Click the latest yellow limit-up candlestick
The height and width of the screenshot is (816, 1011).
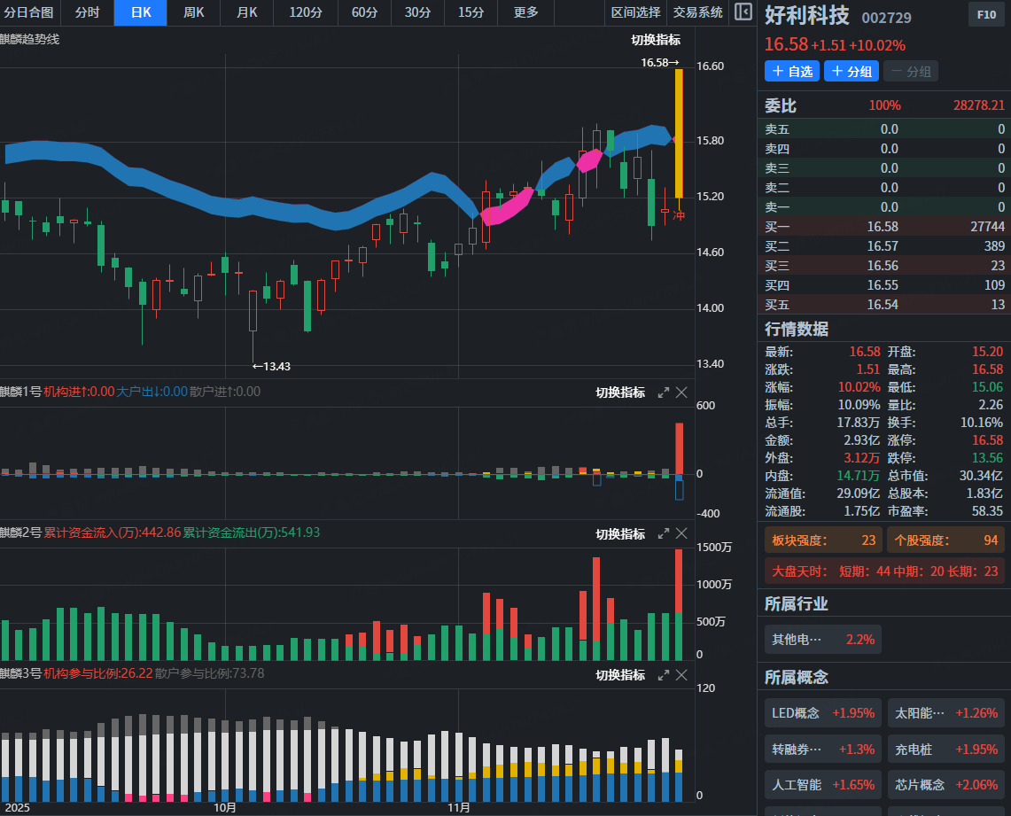pyautogui.click(x=678, y=133)
